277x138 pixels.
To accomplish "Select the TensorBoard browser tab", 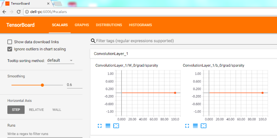I will tap(27, 4).
